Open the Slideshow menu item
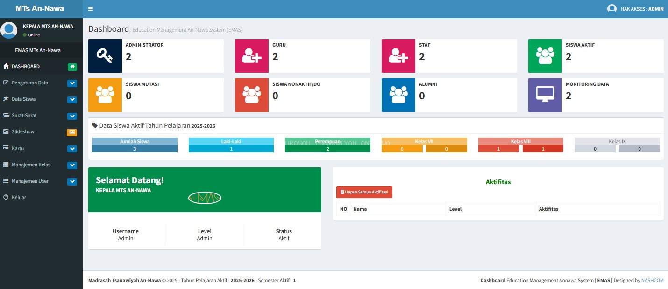Image resolution: width=668 pixels, height=289 pixels. tap(23, 132)
